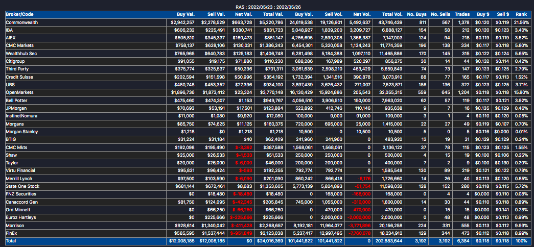Select the Bell Potter broker name

click(17, 101)
